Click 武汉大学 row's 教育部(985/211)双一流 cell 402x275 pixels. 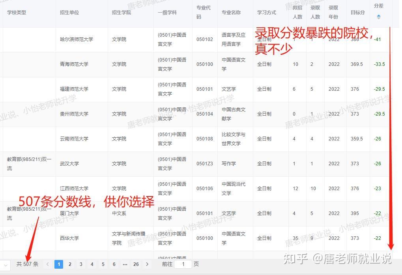click(29, 164)
